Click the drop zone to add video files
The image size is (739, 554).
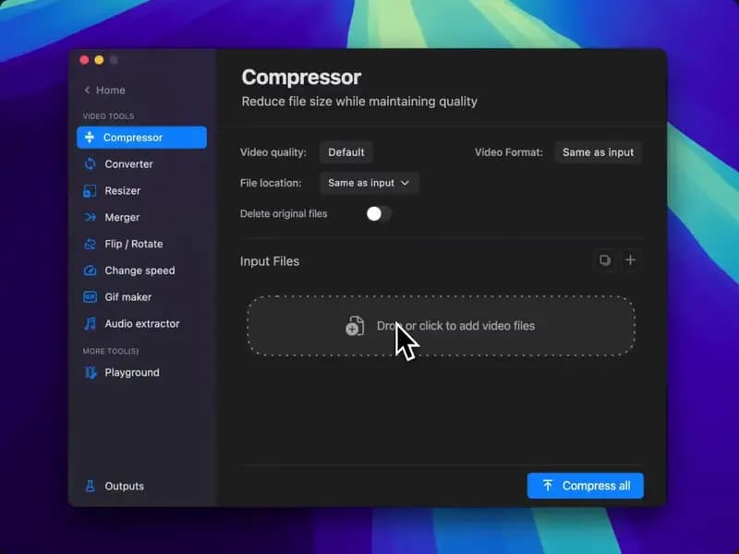tap(441, 326)
